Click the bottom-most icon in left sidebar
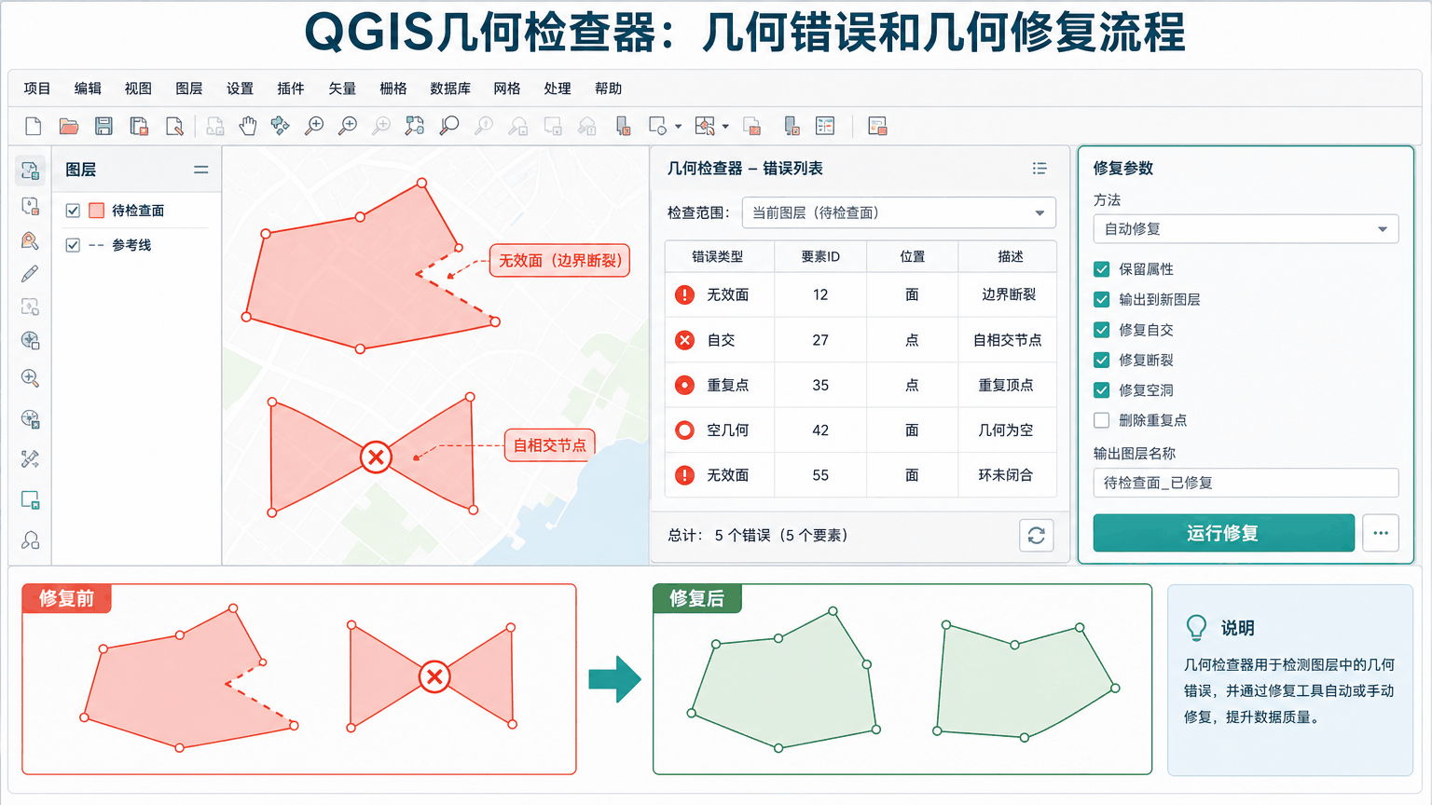The height and width of the screenshot is (805, 1432). 30,540
